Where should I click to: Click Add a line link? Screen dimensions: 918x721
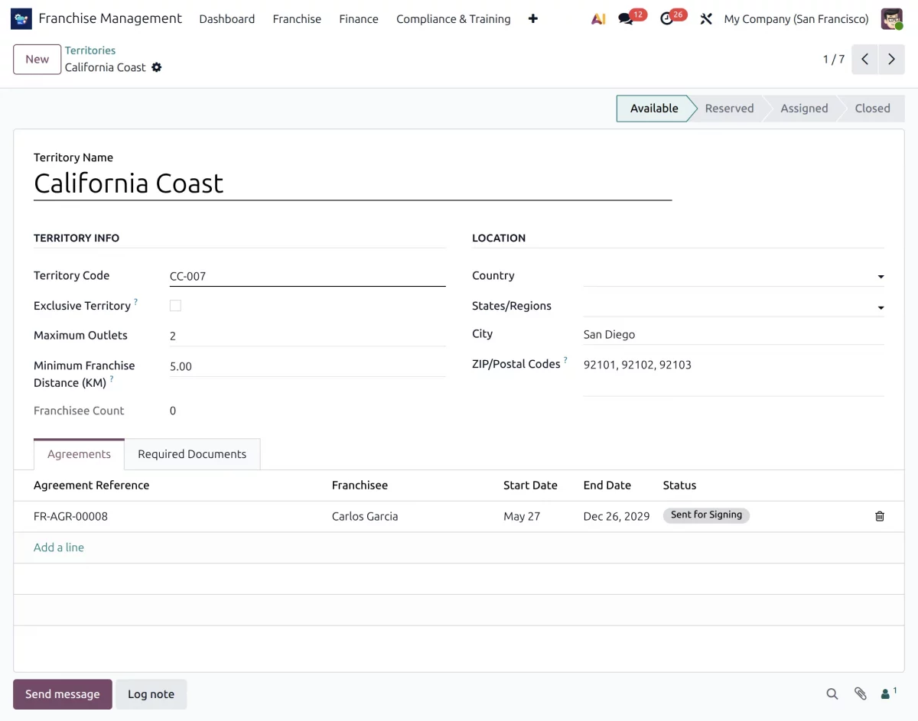[x=59, y=547]
